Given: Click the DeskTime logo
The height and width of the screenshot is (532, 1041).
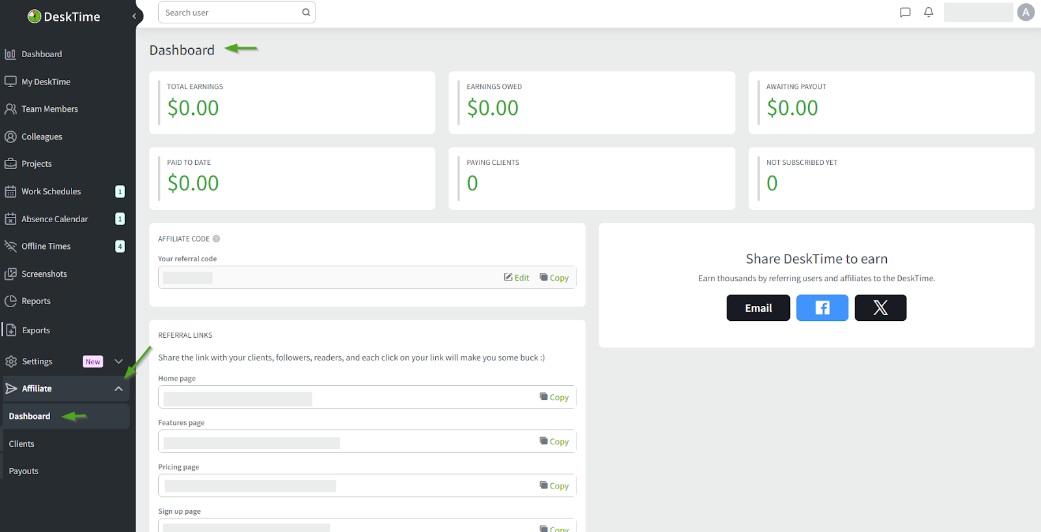Looking at the screenshot, I should [64, 17].
